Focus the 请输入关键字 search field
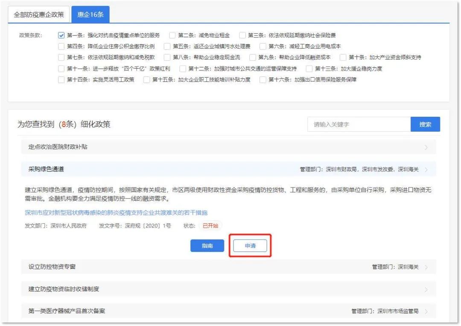 tap(359, 124)
